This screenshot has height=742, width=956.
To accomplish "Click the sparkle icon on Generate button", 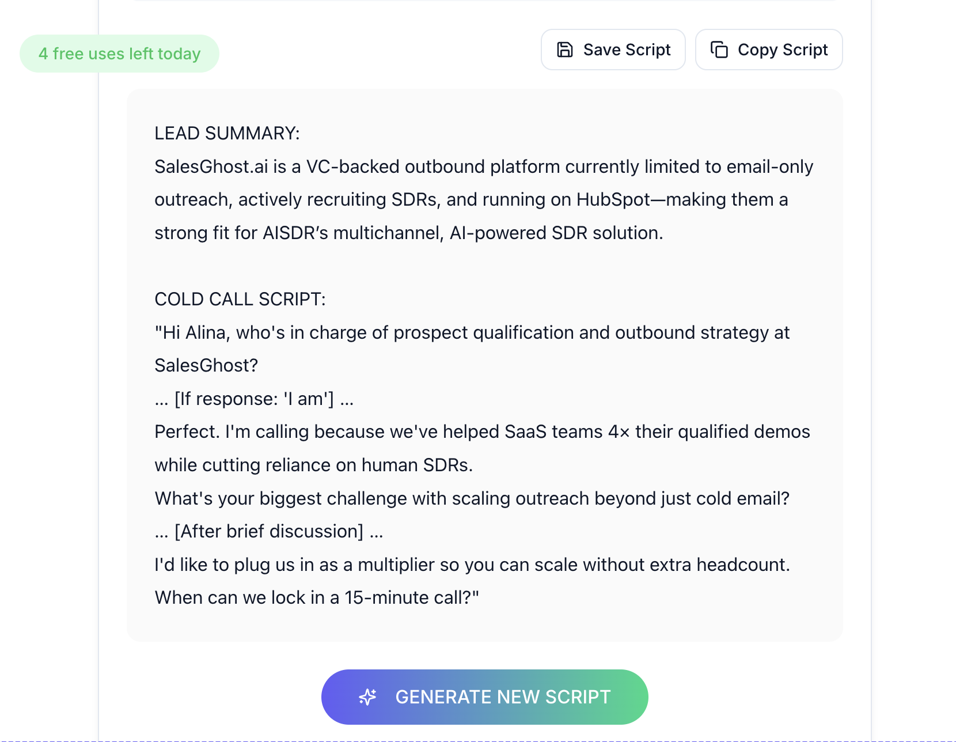I will 367,697.
